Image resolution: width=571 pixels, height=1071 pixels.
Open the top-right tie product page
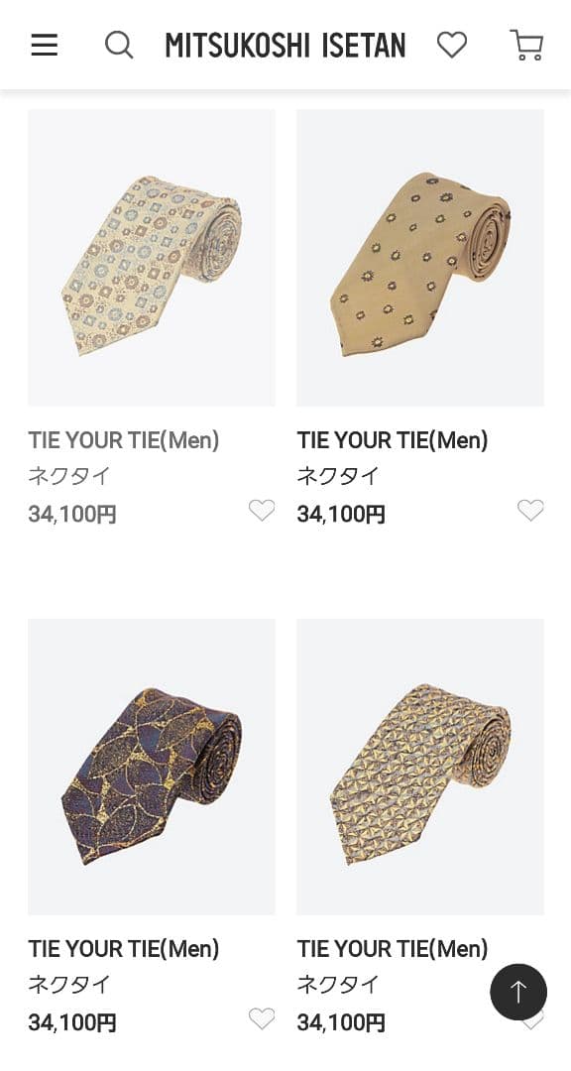(420, 258)
